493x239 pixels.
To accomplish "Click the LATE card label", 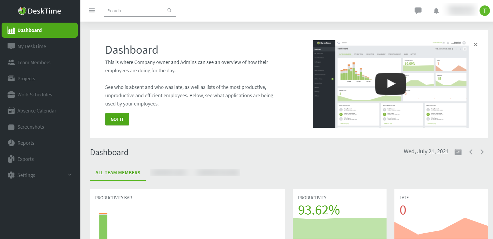I will (x=404, y=198).
